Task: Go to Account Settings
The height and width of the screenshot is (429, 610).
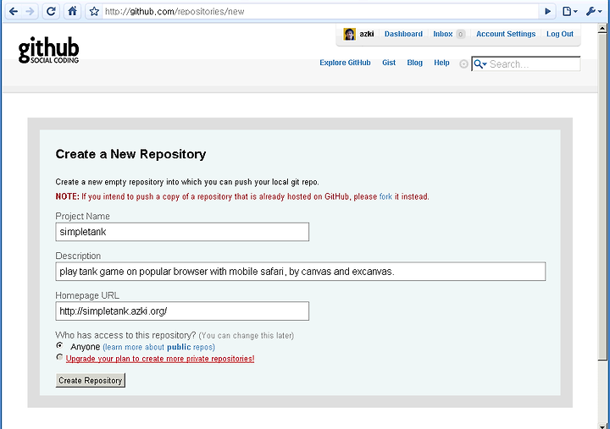Action: [x=506, y=34]
